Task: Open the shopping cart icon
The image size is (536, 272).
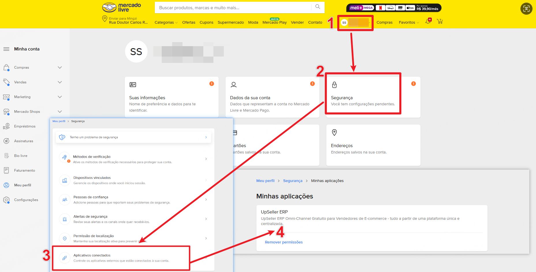Action: 440,22
